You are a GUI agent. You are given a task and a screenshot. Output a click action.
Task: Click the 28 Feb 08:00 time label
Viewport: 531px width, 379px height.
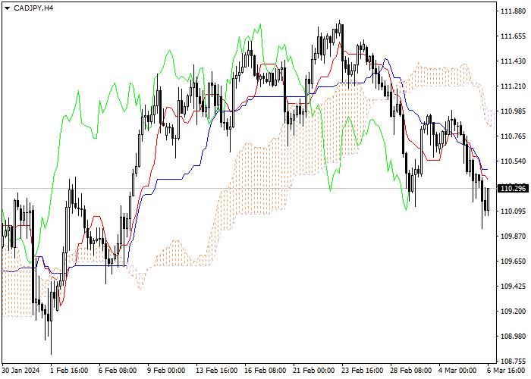(x=411, y=371)
